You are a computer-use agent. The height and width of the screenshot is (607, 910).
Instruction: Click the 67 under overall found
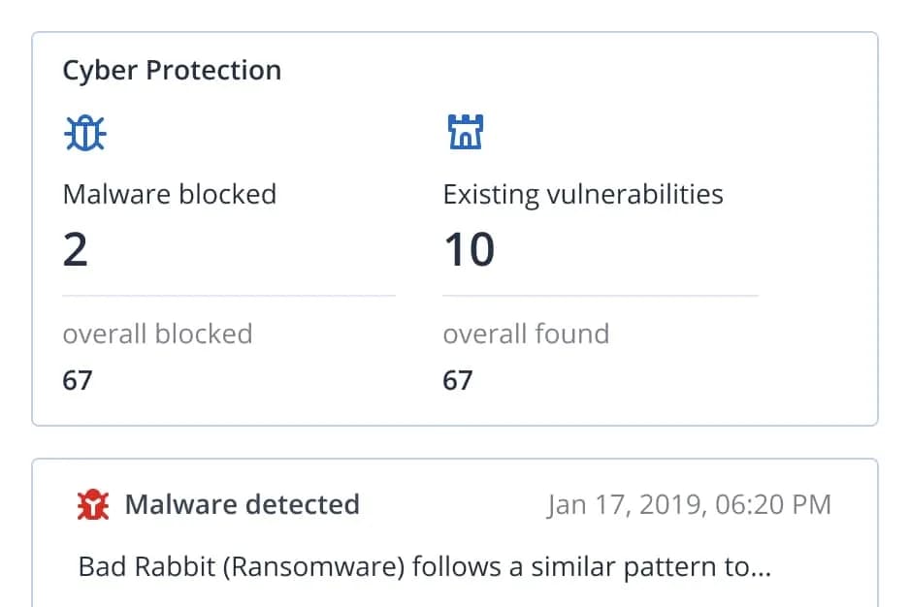458,380
